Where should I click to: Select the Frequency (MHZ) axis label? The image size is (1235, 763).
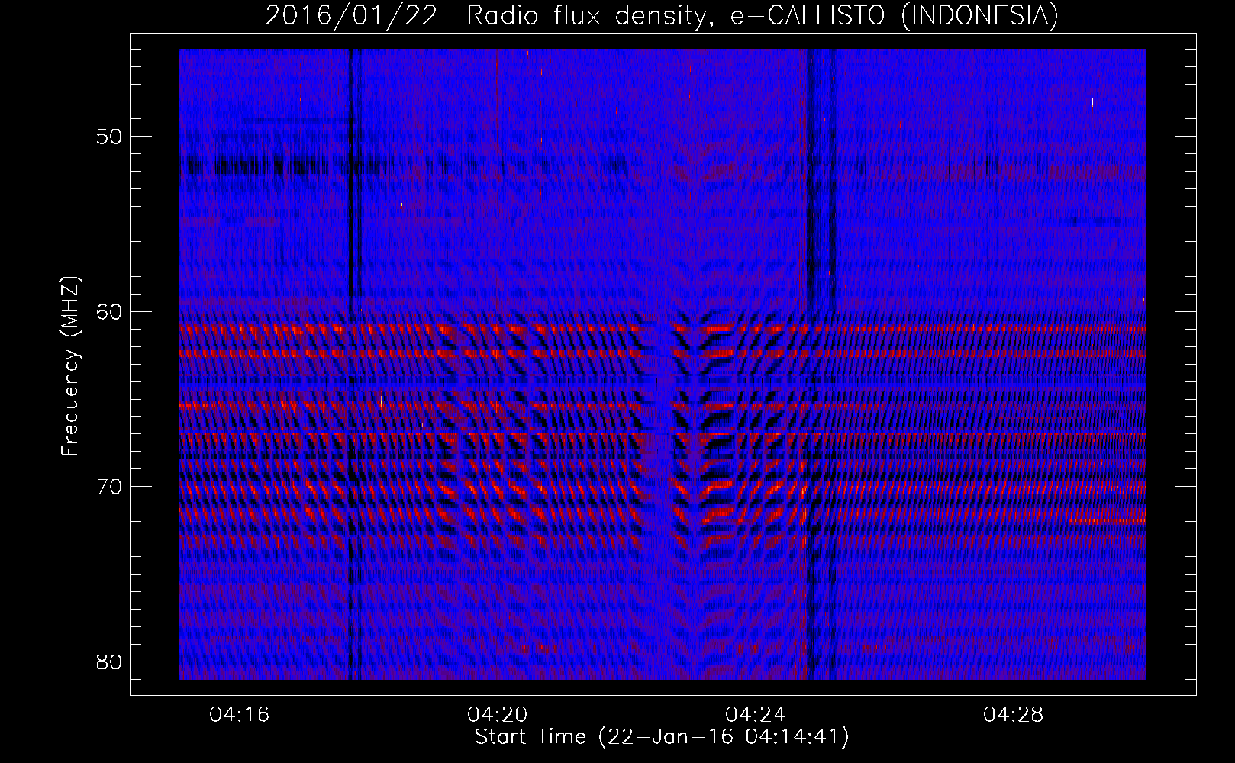69,366
